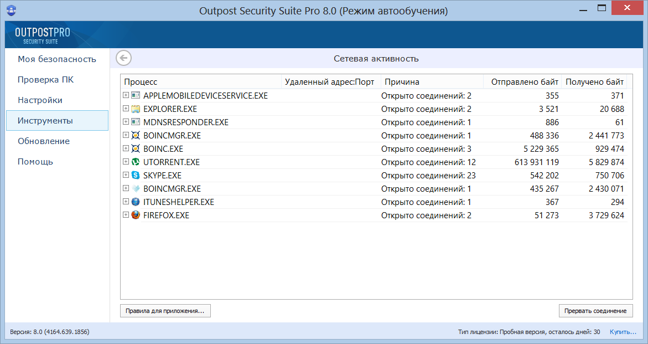Follow the Купить link in status bar
648x344 pixels.
click(x=623, y=332)
